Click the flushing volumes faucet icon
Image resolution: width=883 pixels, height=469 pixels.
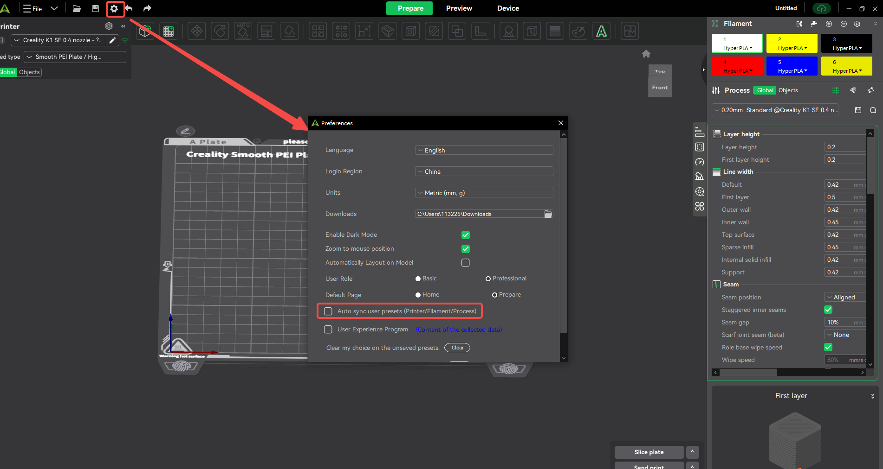814,24
